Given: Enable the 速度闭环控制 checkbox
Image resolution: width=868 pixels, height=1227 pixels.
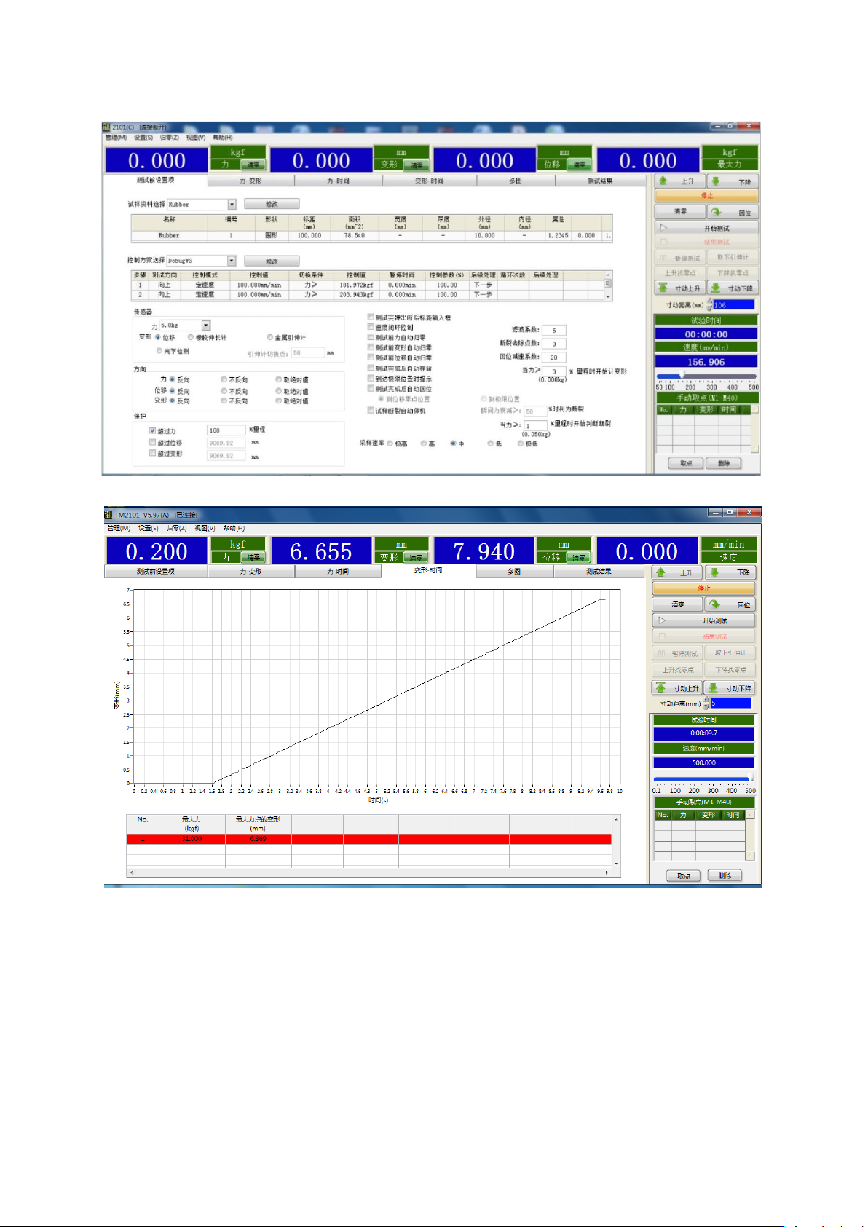Looking at the screenshot, I should click(x=371, y=327).
